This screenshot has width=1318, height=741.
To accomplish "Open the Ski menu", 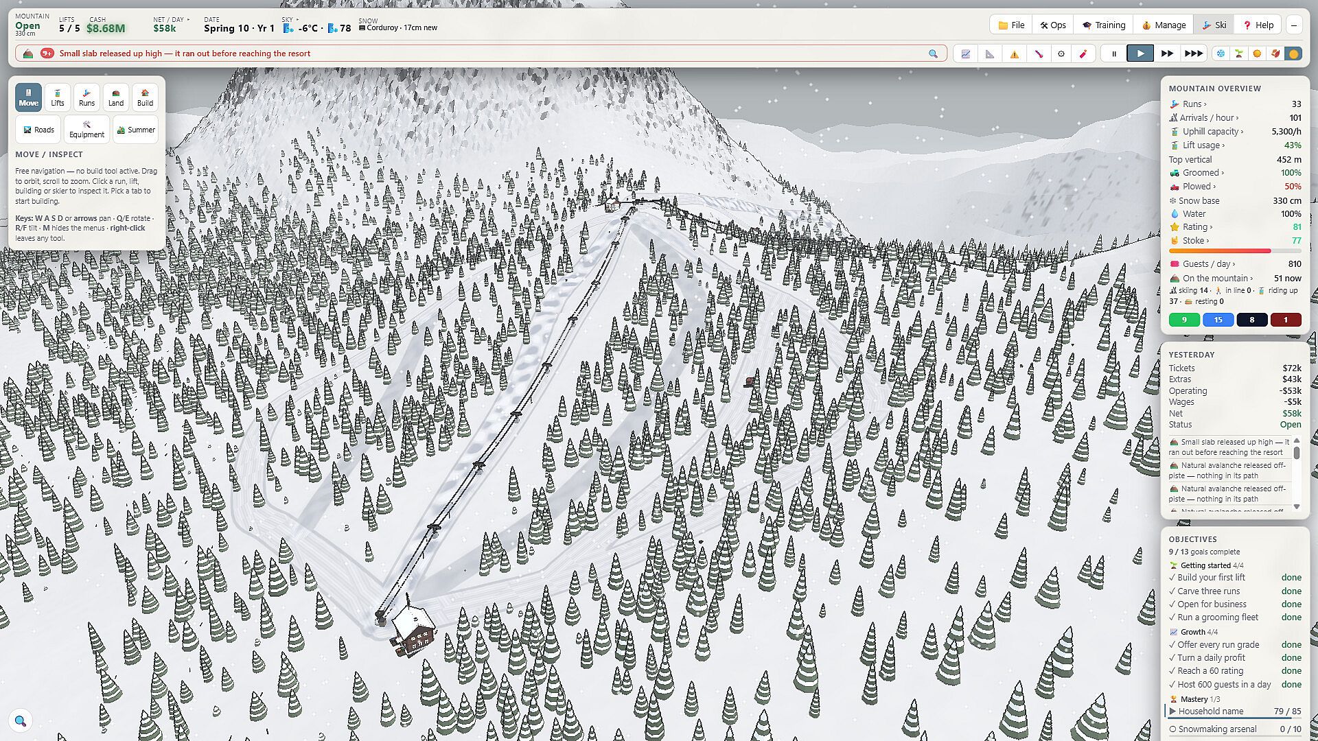I will 1214,25.
